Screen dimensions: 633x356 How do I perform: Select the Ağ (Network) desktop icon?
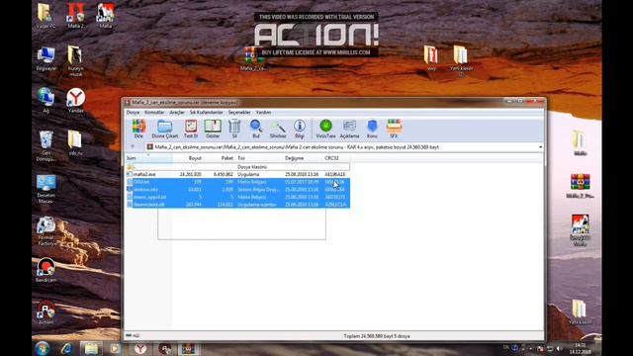[46, 100]
